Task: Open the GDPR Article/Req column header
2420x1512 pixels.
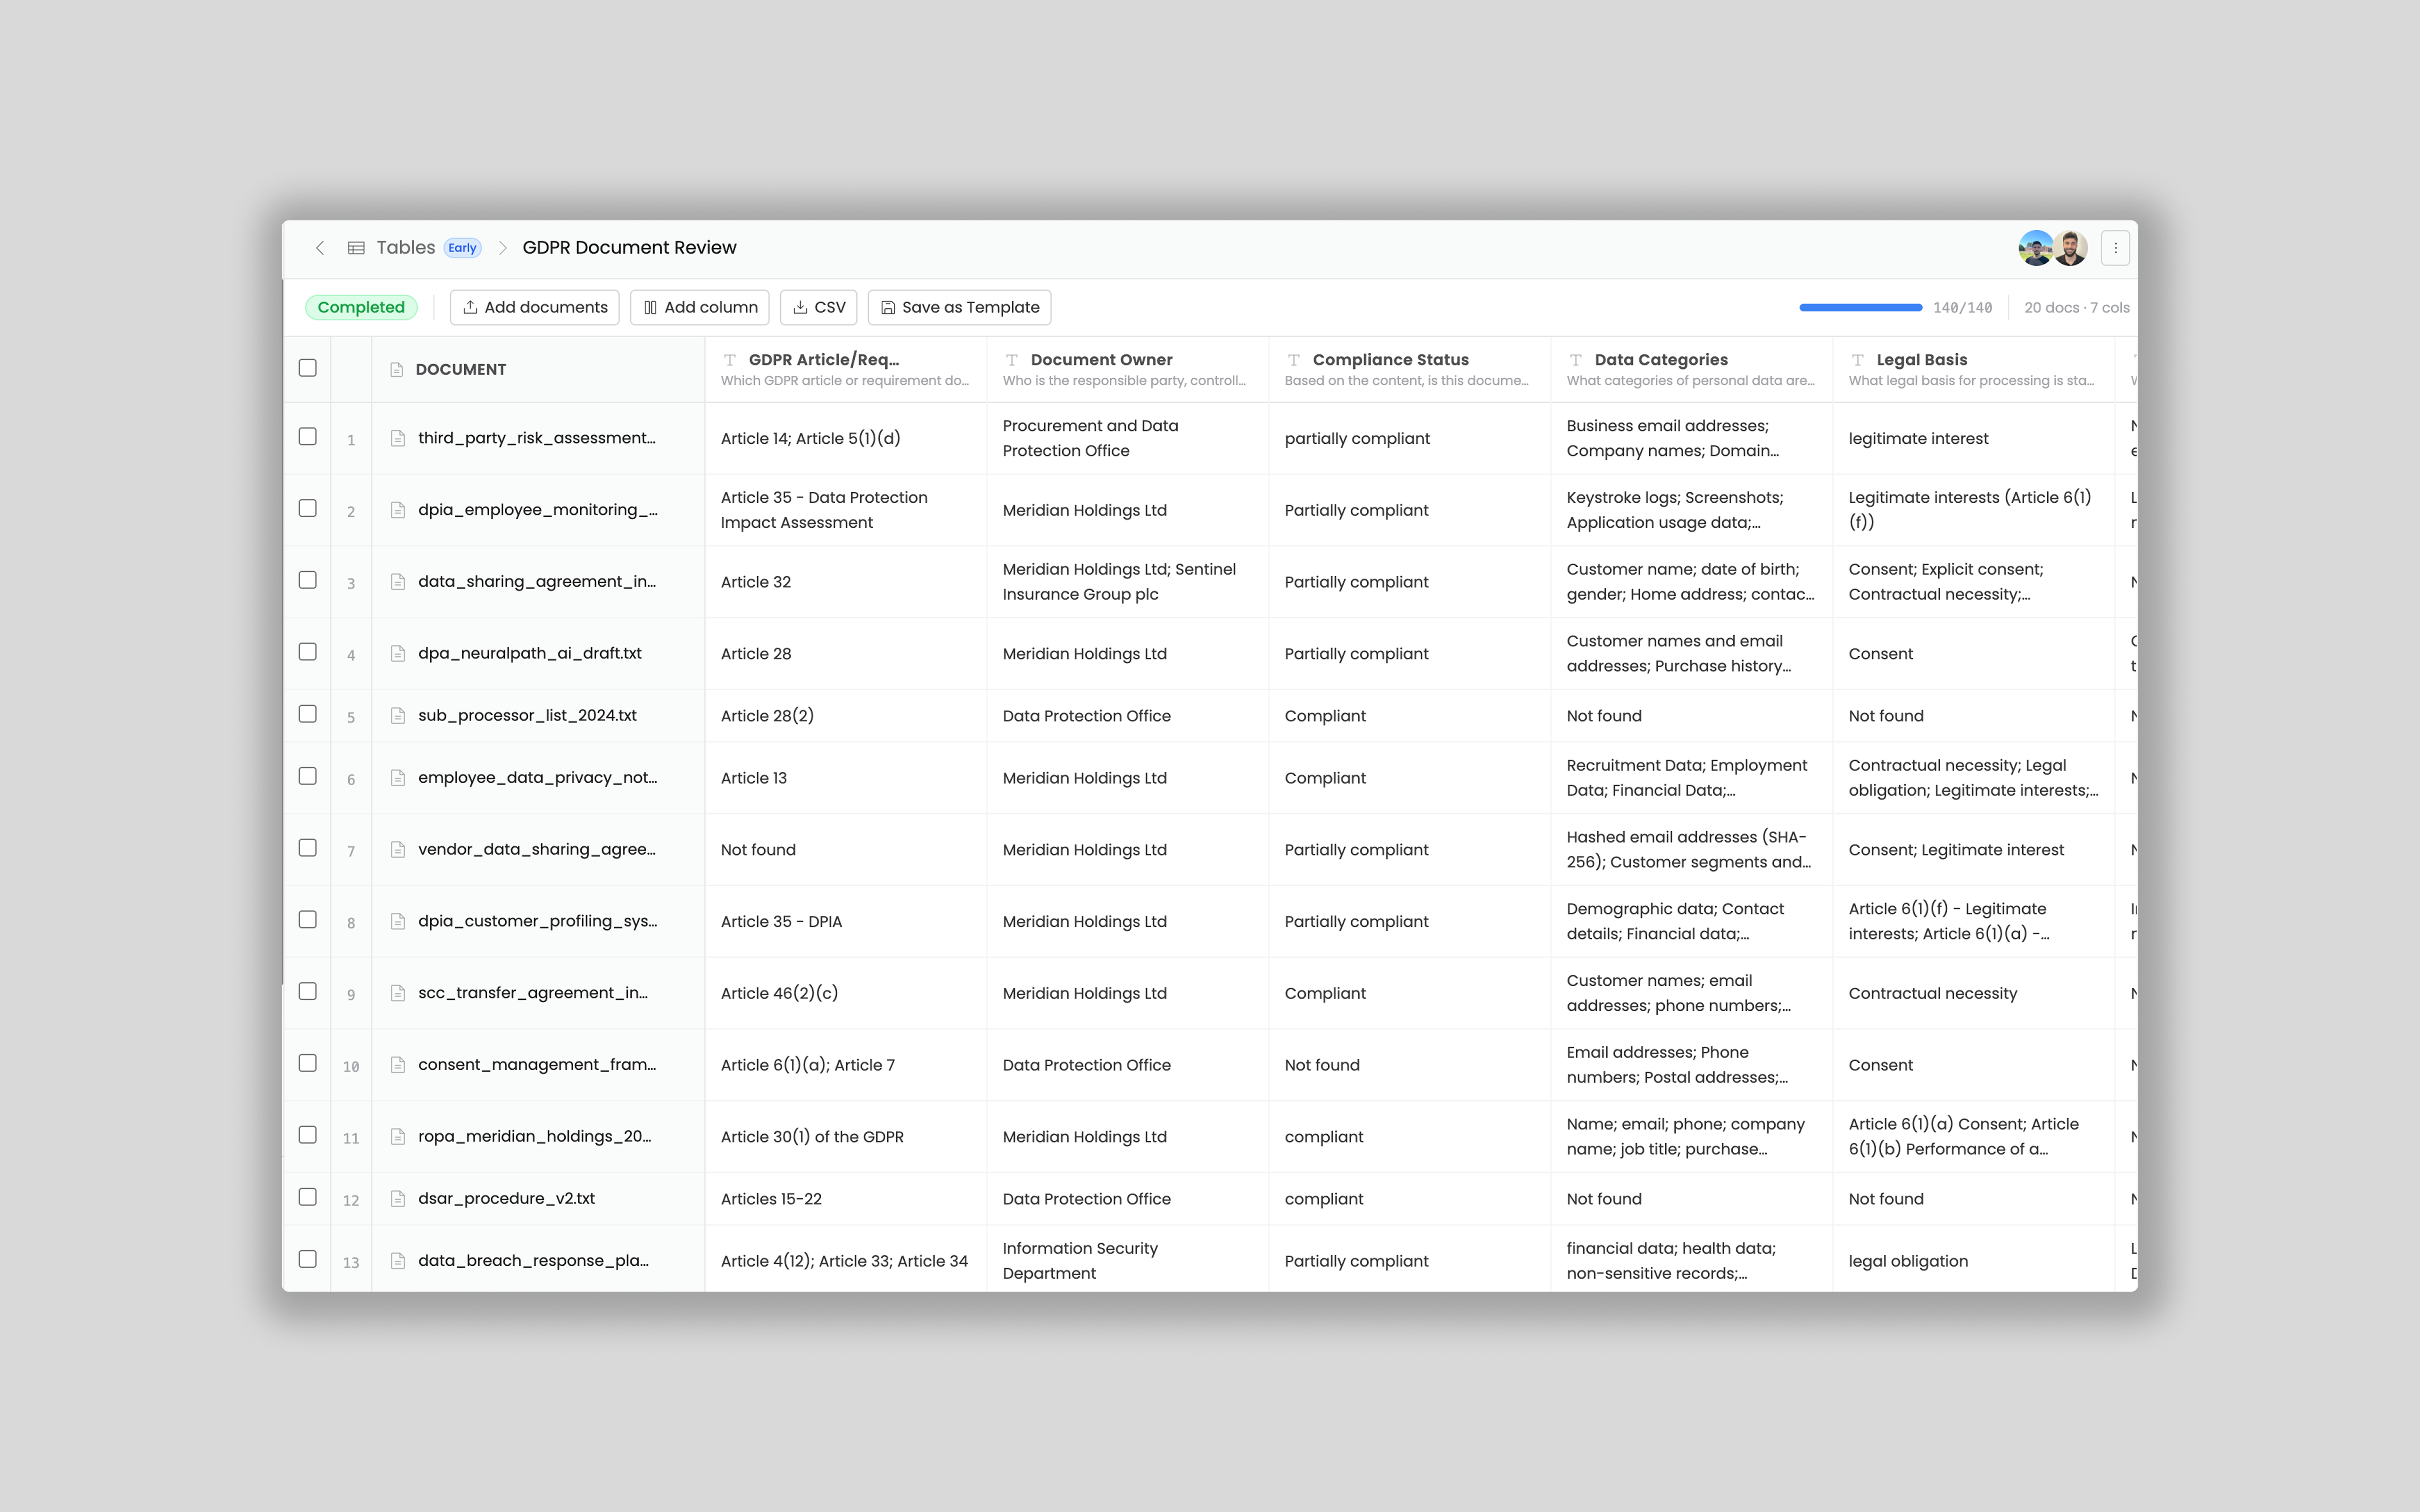Action: (x=823, y=360)
